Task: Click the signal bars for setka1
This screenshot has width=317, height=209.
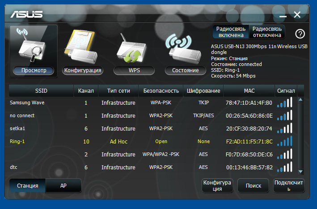Action: click(x=285, y=128)
